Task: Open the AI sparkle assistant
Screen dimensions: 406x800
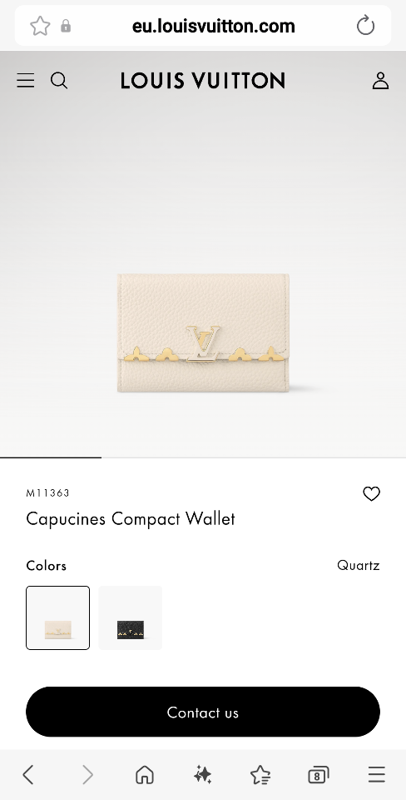Action: pos(203,774)
